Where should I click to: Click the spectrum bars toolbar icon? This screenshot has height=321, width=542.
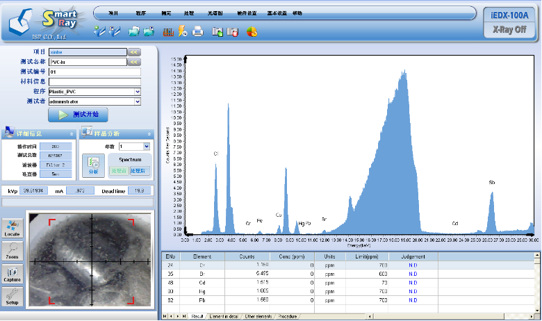coord(167,31)
